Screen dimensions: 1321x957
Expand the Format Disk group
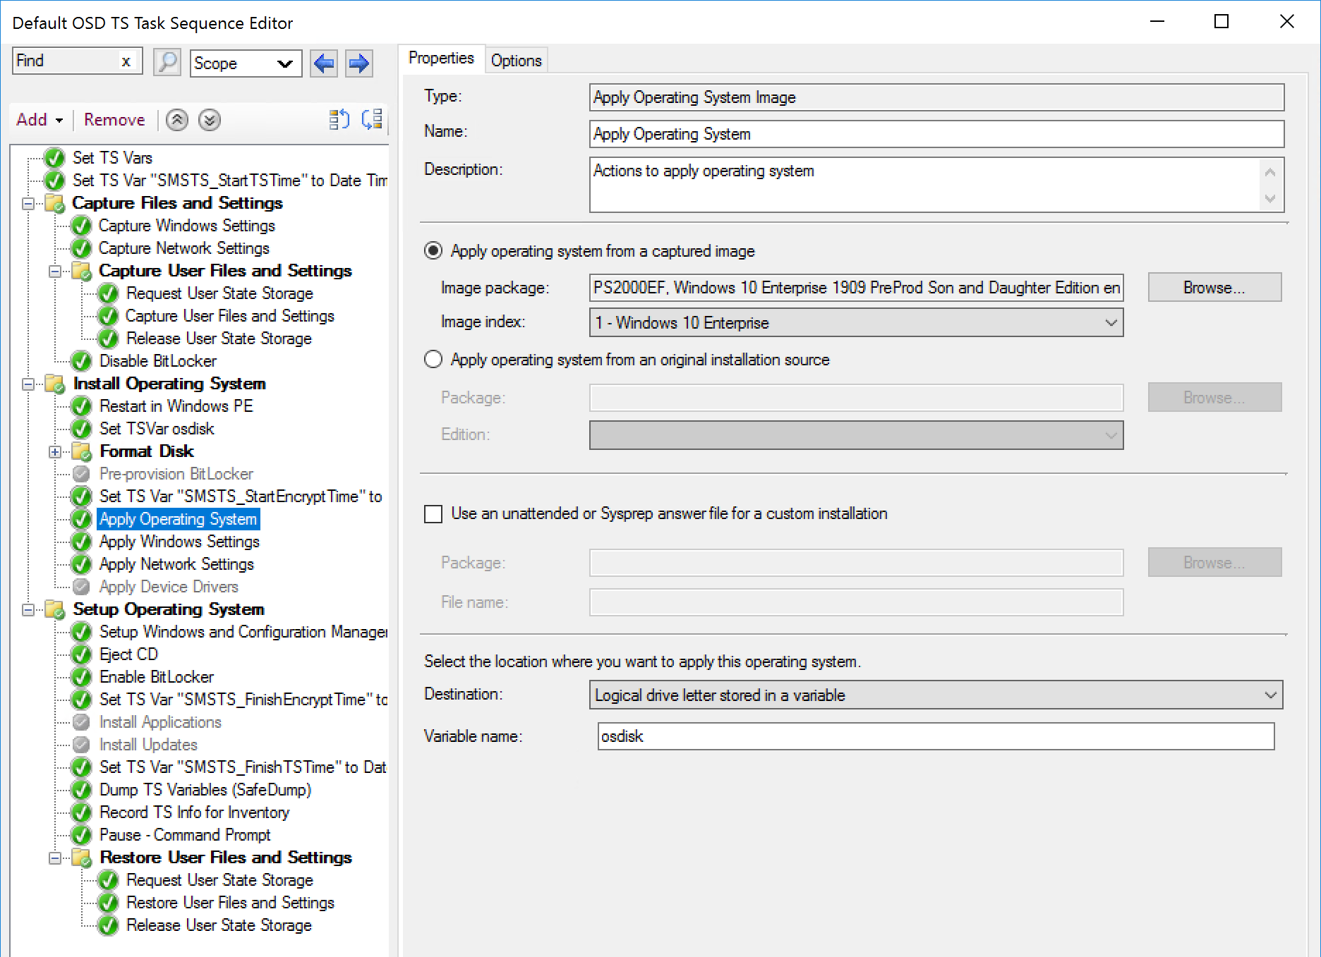[x=55, y=452]
